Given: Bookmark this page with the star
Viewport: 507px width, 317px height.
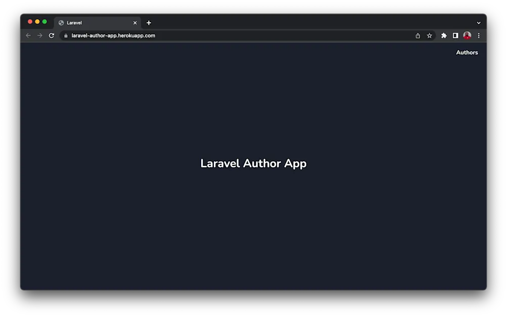Looking at the screenshot, I should coord(429,35).
